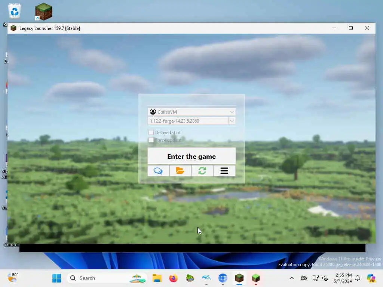The width and height of the screenshot is (383, 287).
Task: Click the taskbar Search box
Action: click(107, 278)
